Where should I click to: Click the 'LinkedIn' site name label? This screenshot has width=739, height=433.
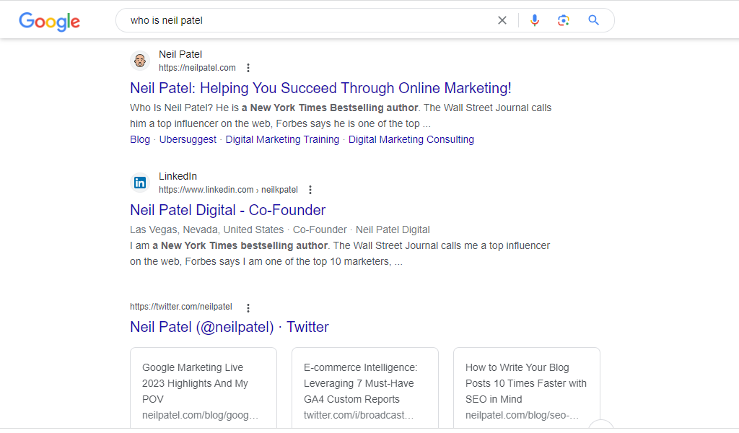point(178,176)
